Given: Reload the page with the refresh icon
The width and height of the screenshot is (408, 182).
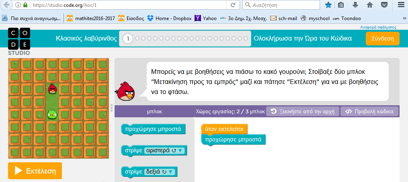Looking at the screenshot, I should (233, 5).
